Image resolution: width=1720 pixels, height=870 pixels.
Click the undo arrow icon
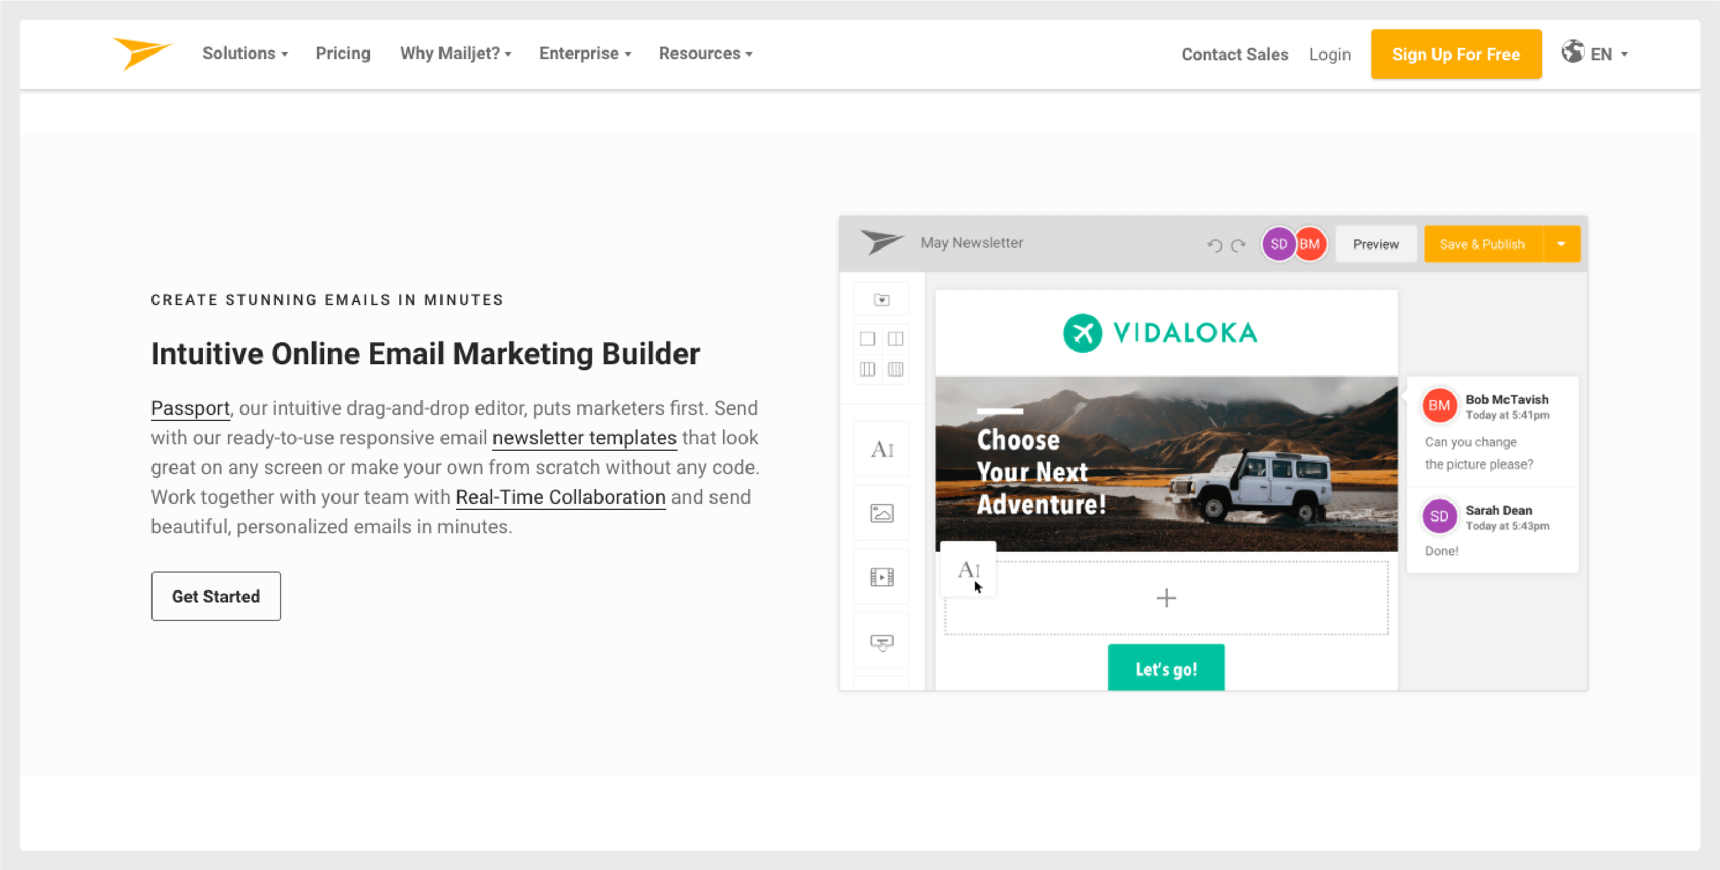tap(1213, 244)
